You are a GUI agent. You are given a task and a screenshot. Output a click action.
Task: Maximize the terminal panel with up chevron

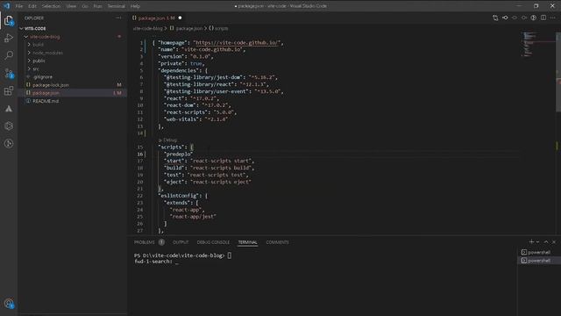(x=546, y=242)
